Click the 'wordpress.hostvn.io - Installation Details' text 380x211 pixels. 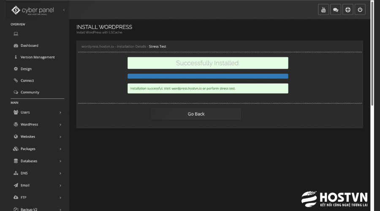(x=114, y=46)
